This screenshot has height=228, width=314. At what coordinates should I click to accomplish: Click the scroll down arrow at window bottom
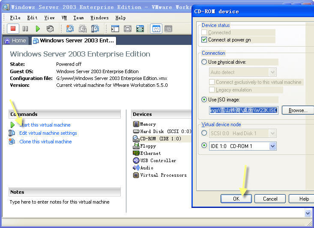point(308,213)
